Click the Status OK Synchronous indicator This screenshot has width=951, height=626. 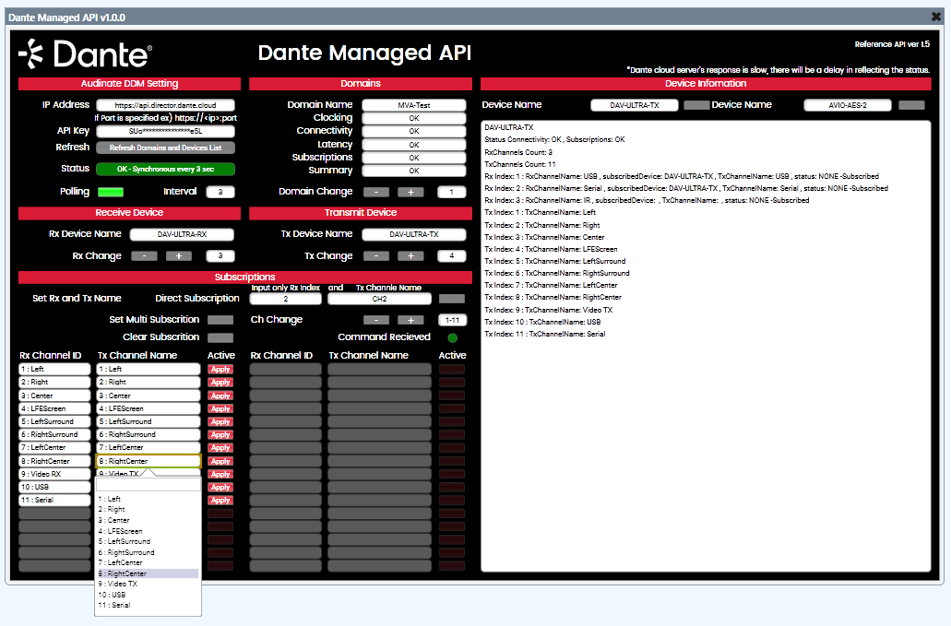click(166, 169)
